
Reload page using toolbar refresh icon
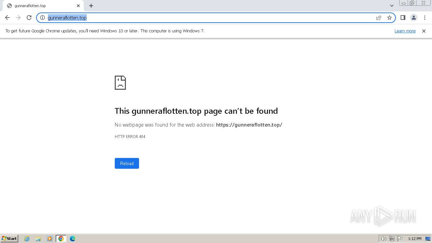click(29, 18)
